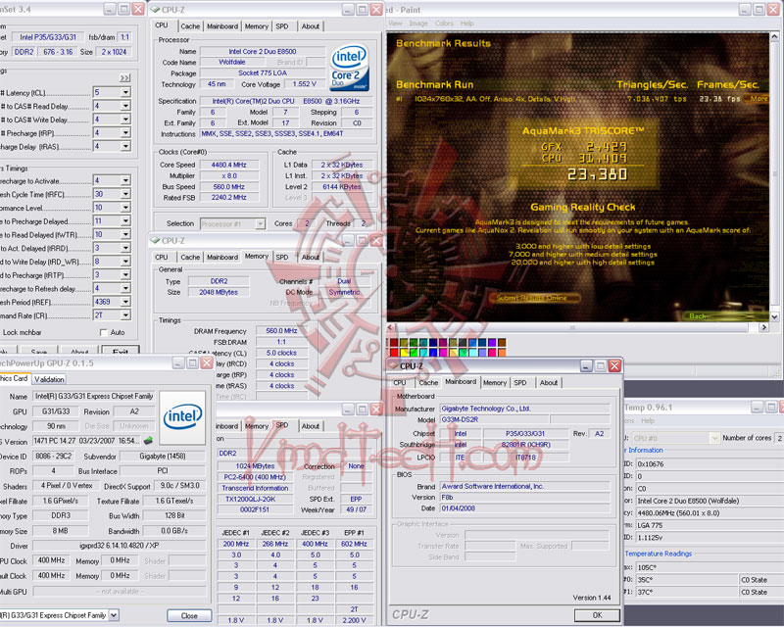
Task: Open the tRD_WR write delay dropdown
Action: [125, 262]
